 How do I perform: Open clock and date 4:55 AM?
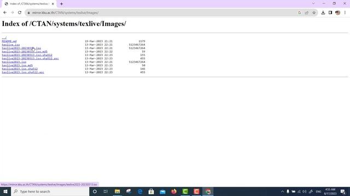pos(330,192)
